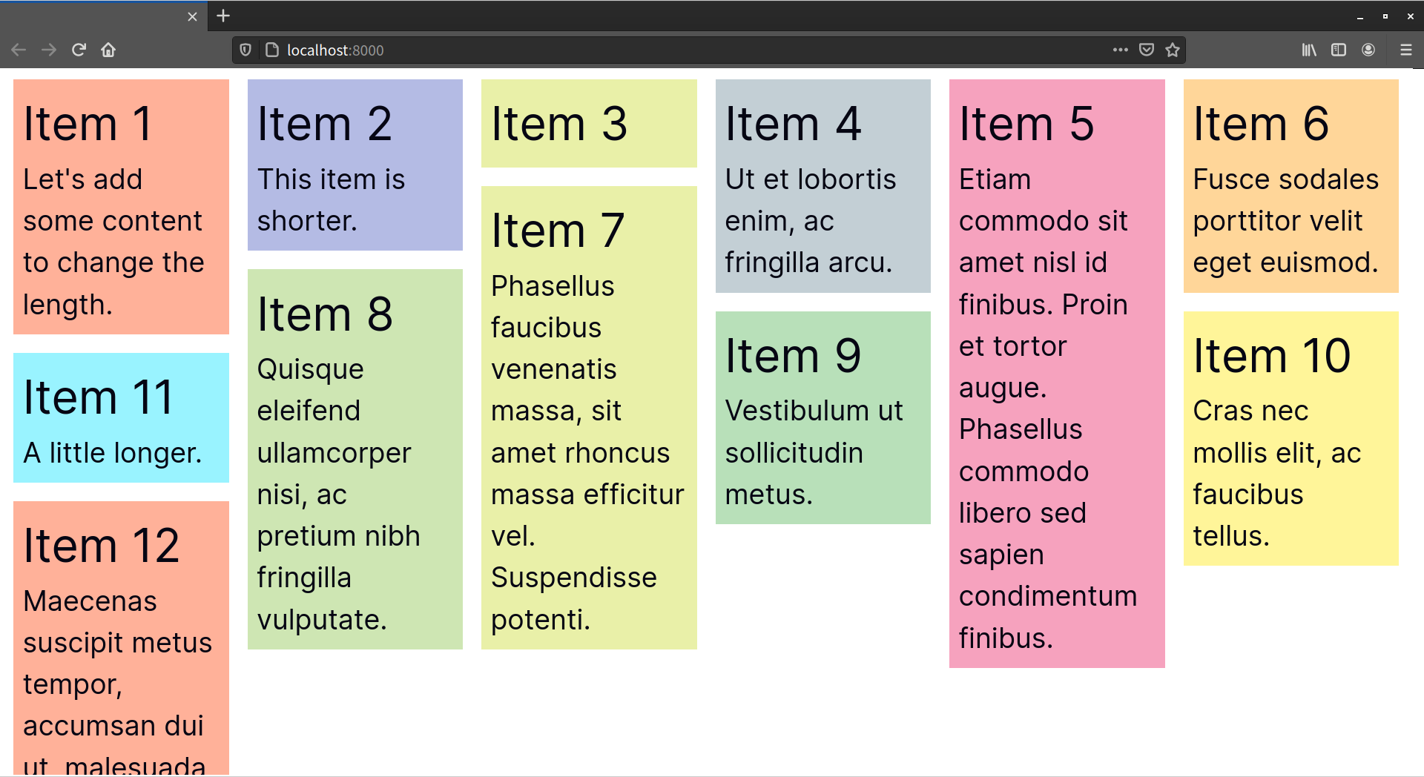
Task: Toggle the sidebar panel icon
Action: [x=1338, y=50]
